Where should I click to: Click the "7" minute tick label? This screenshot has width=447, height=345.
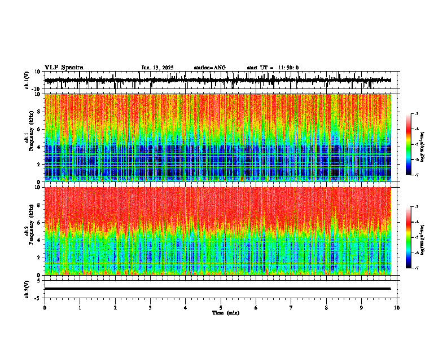[x=291, y=308]
